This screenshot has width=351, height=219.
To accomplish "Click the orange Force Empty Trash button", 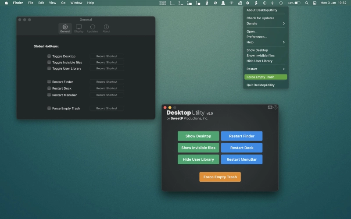I will (220, 177).
